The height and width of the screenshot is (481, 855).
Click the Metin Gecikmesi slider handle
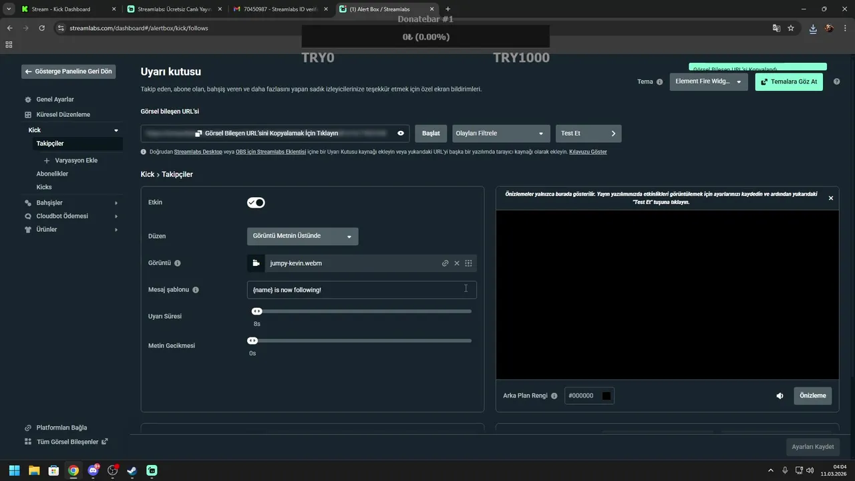[x=252, y=341]
